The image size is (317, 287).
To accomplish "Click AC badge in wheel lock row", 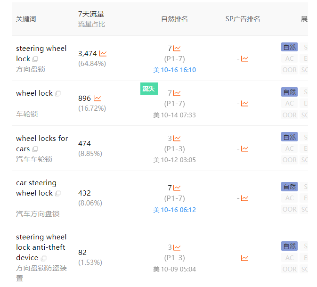I will tap(289, 103).
